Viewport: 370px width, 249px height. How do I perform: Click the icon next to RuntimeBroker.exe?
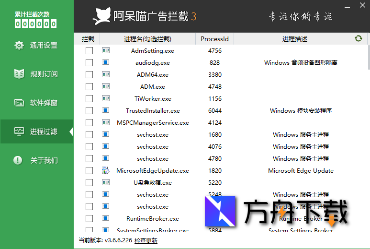coord(106,218)
